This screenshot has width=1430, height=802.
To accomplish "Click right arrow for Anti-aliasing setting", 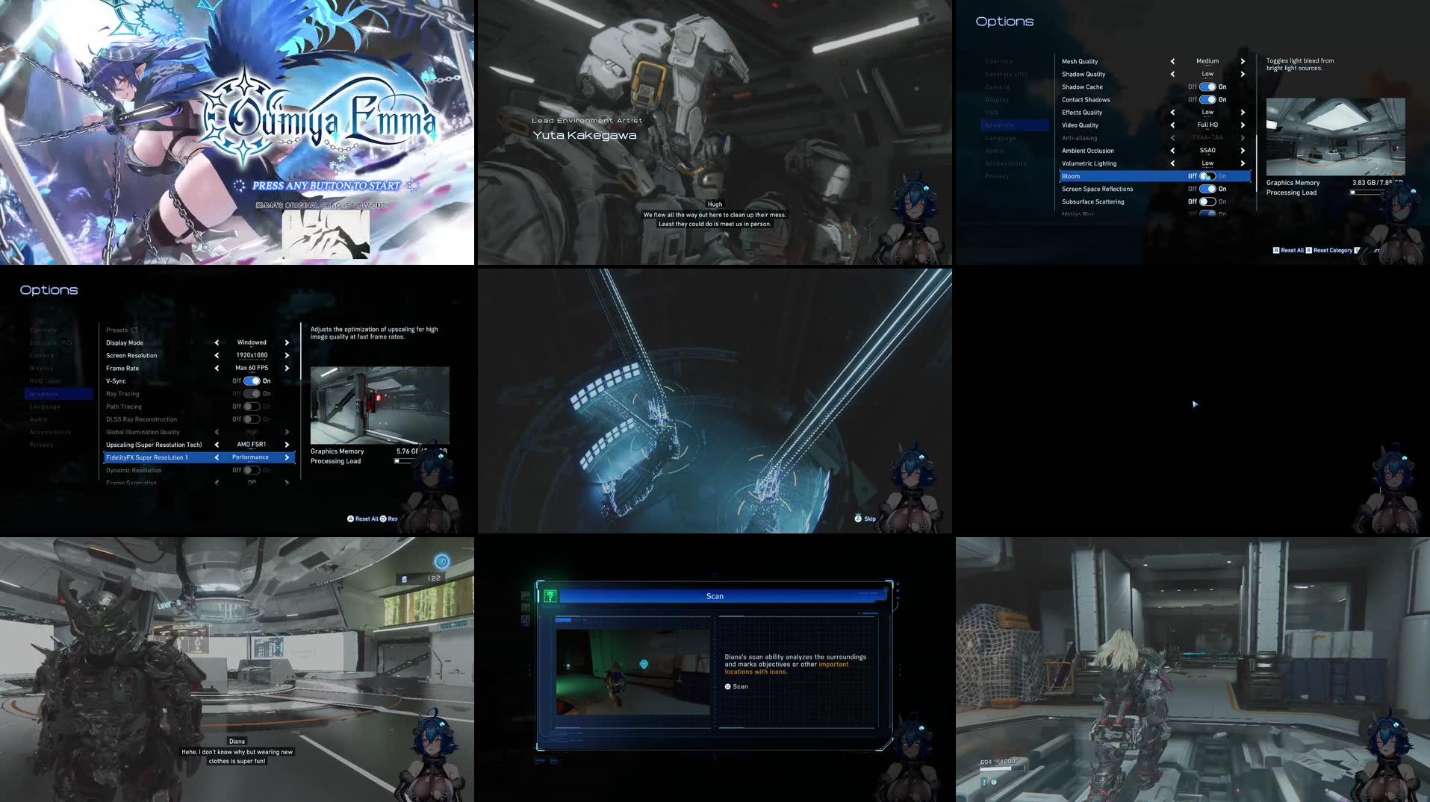I will click(1243, 138).
